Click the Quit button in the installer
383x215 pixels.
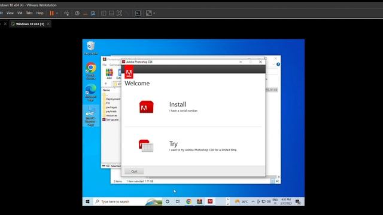point(134,171)
